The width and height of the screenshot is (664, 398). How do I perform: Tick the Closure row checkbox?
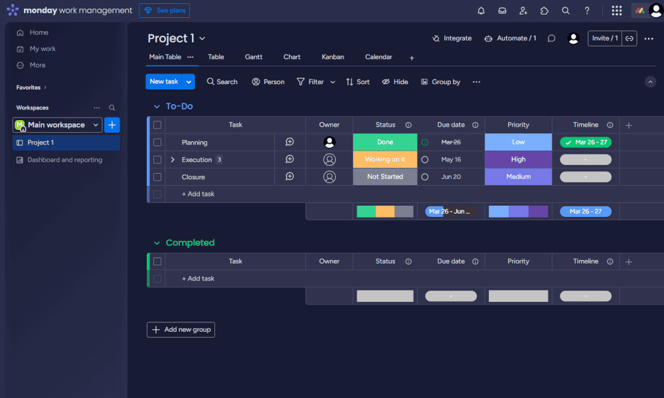tap(157, 177)
